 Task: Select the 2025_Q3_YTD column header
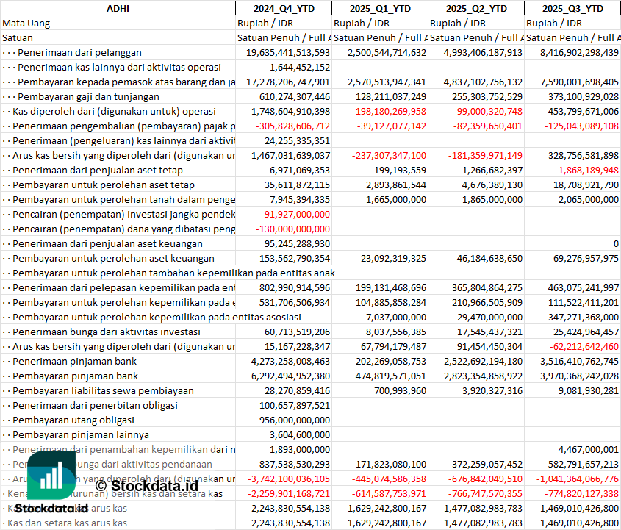[572, 8]
